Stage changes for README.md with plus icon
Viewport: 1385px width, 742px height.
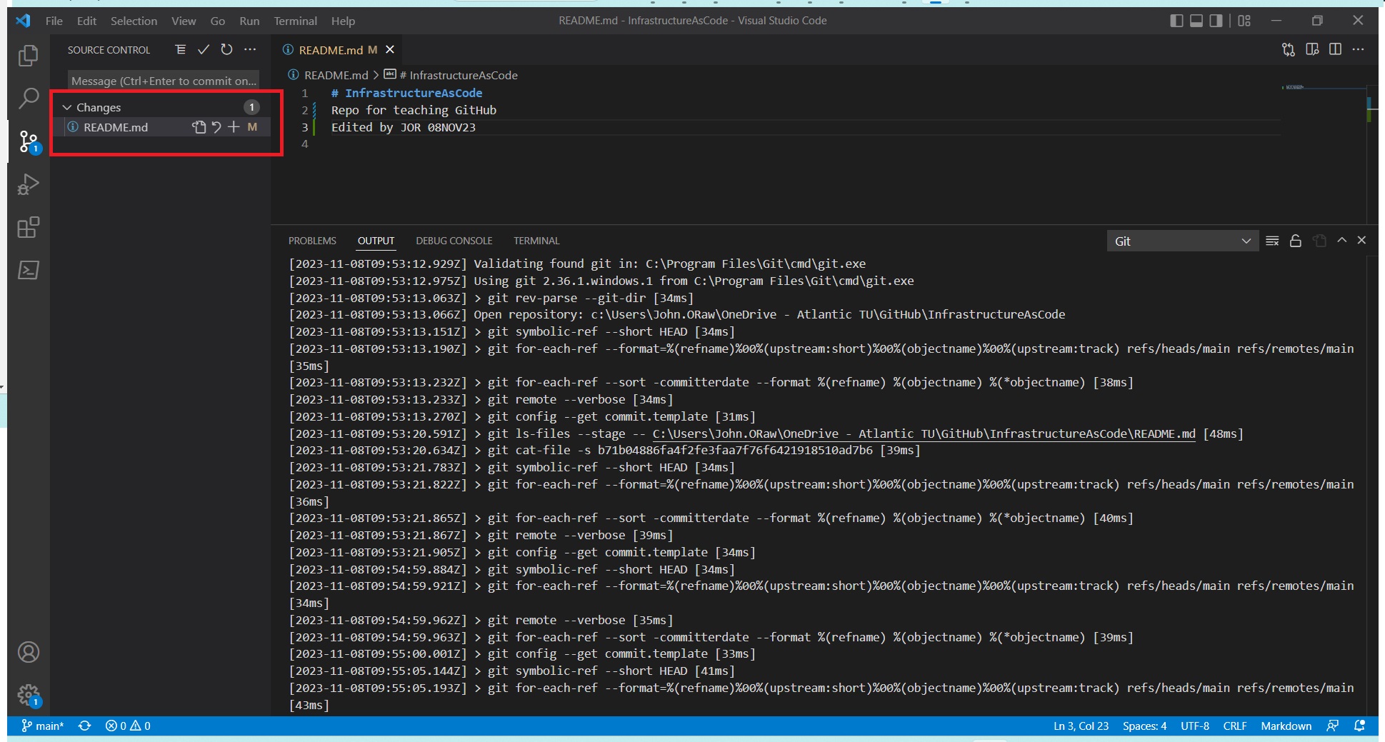[x=234, y=127]
